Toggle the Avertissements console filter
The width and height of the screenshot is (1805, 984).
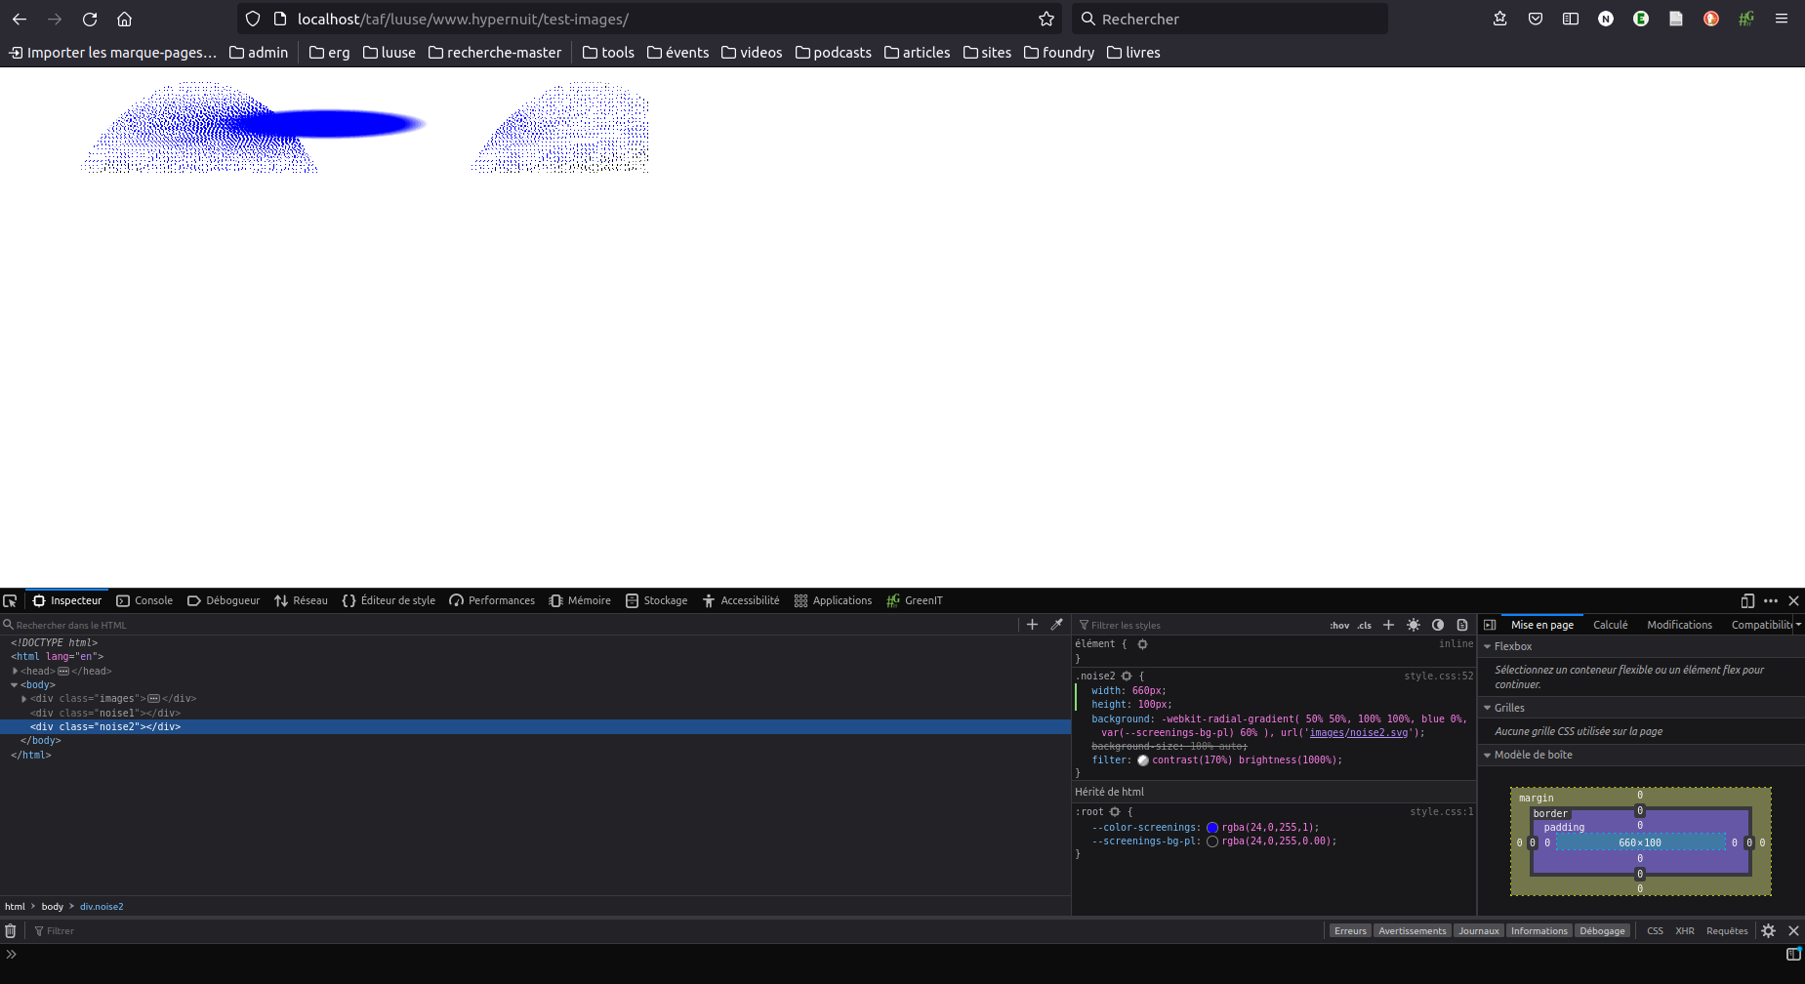click(1412, 931)
